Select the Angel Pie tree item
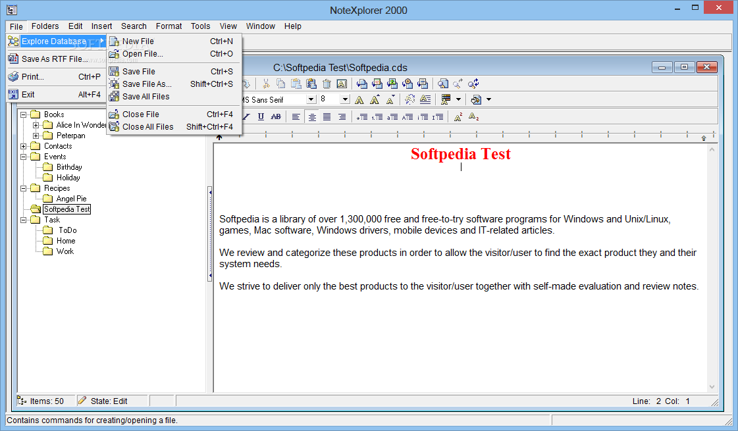Screen dimensions: 738x431 [x=72, y=199]
